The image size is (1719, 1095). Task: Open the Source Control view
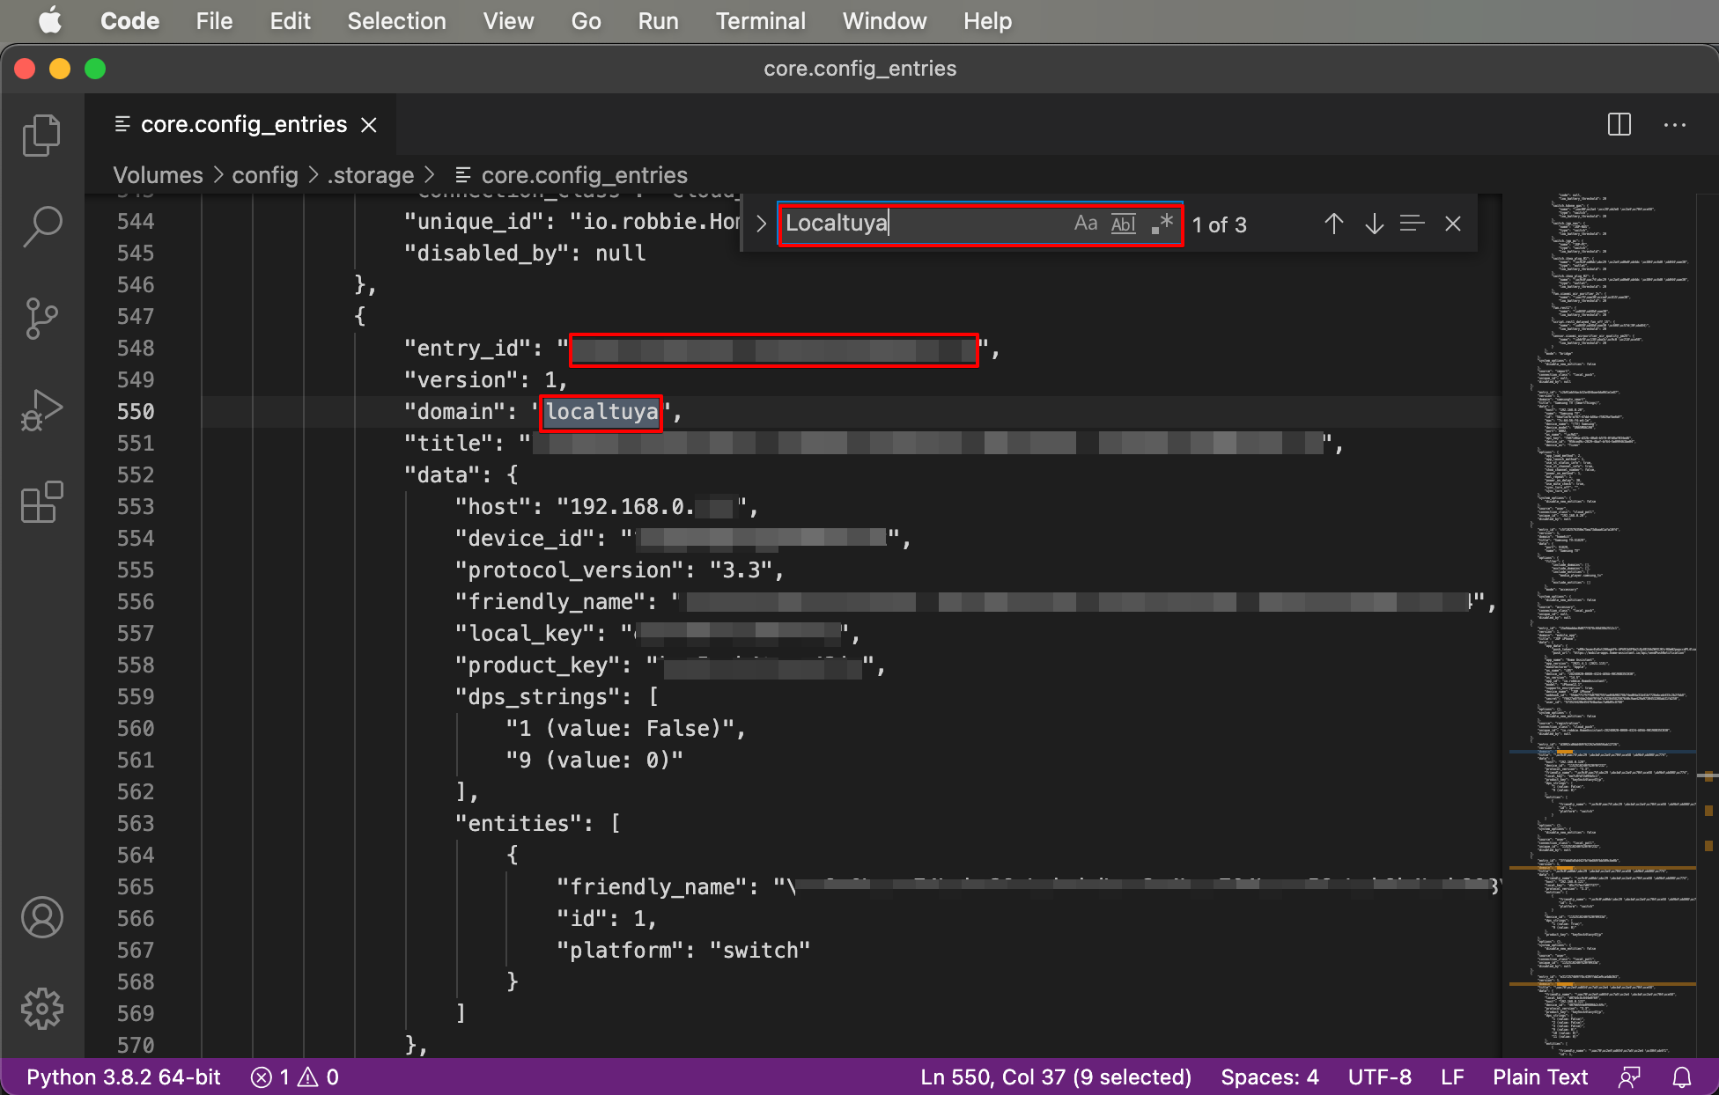click(41, 318)
